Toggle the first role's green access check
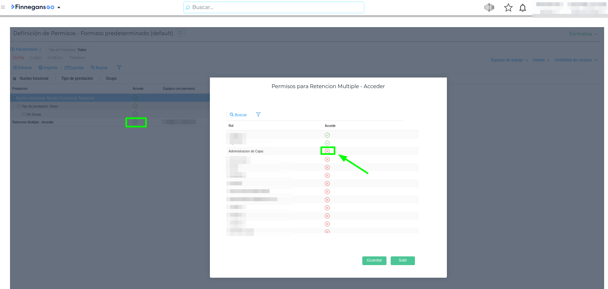Screen dimensions: 608x289 coord(327,135)
